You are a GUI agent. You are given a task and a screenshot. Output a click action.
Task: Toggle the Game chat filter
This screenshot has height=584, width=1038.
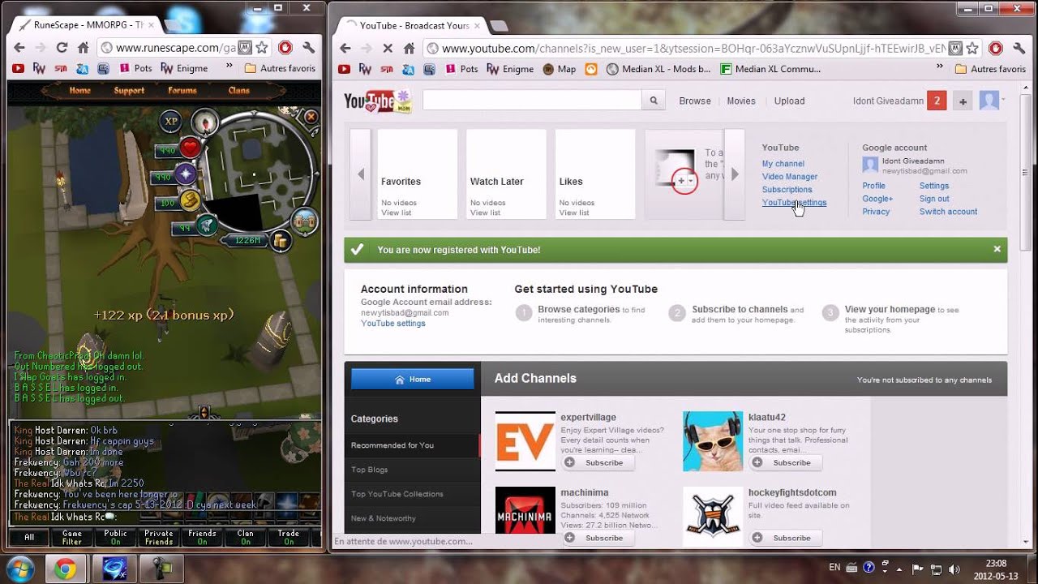click(x=72, y=537)
